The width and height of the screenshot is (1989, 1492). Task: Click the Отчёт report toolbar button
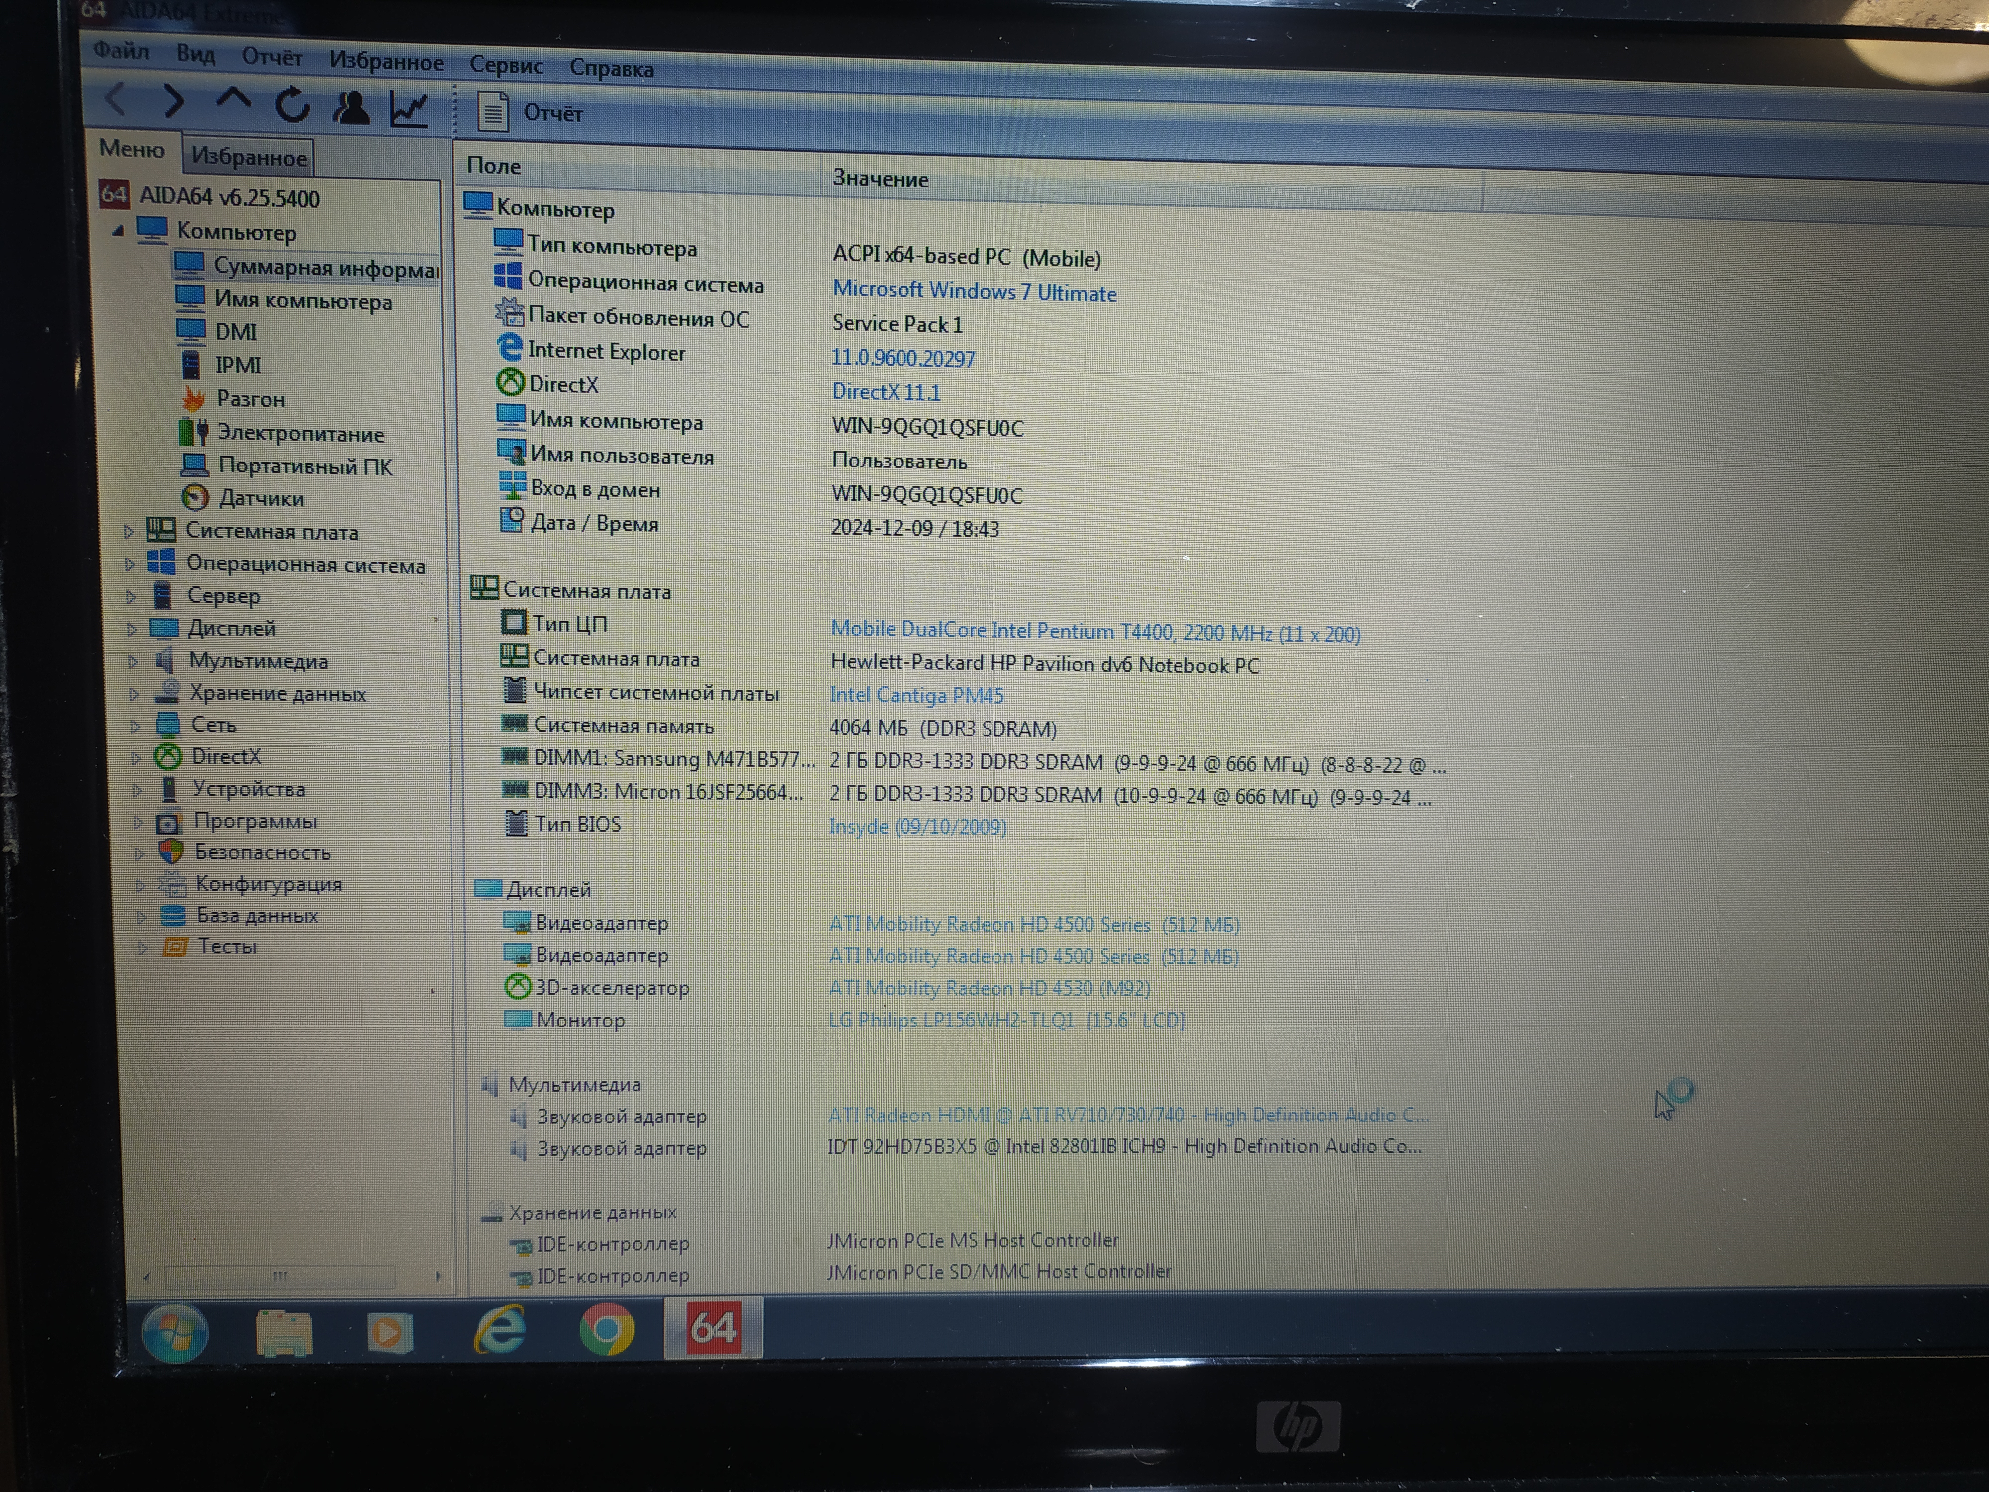(531, 112)
